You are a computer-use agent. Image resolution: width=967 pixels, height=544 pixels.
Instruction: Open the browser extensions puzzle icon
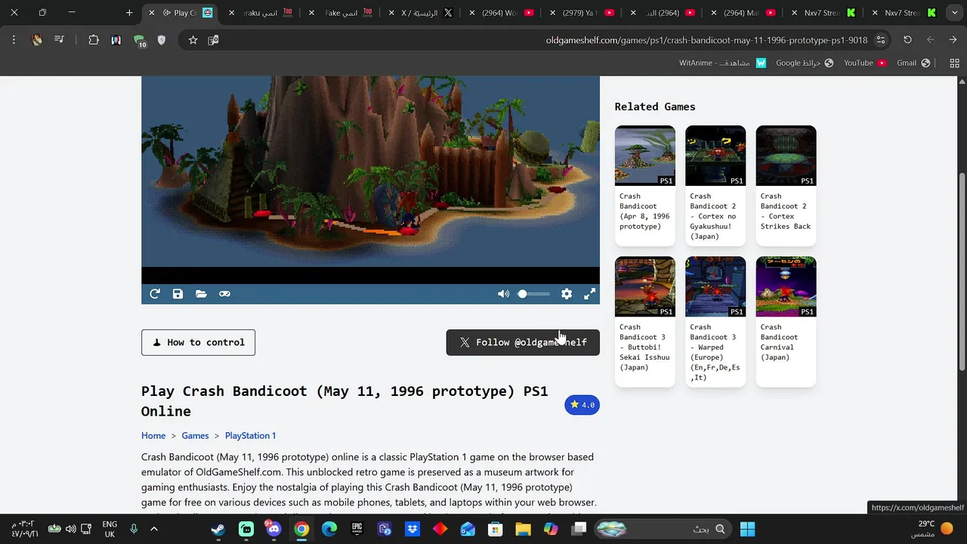(x=94, y=40)
